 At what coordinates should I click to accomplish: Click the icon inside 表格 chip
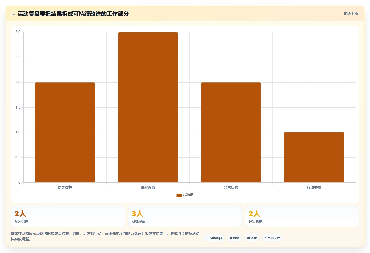click(231, 238)
